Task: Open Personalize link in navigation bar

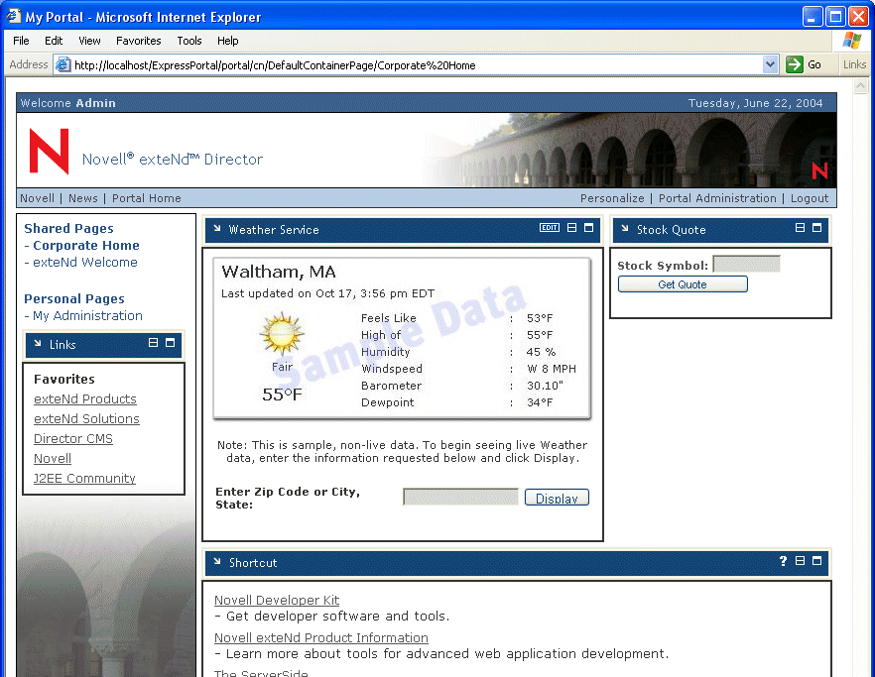Action: [x=612, y=198]
